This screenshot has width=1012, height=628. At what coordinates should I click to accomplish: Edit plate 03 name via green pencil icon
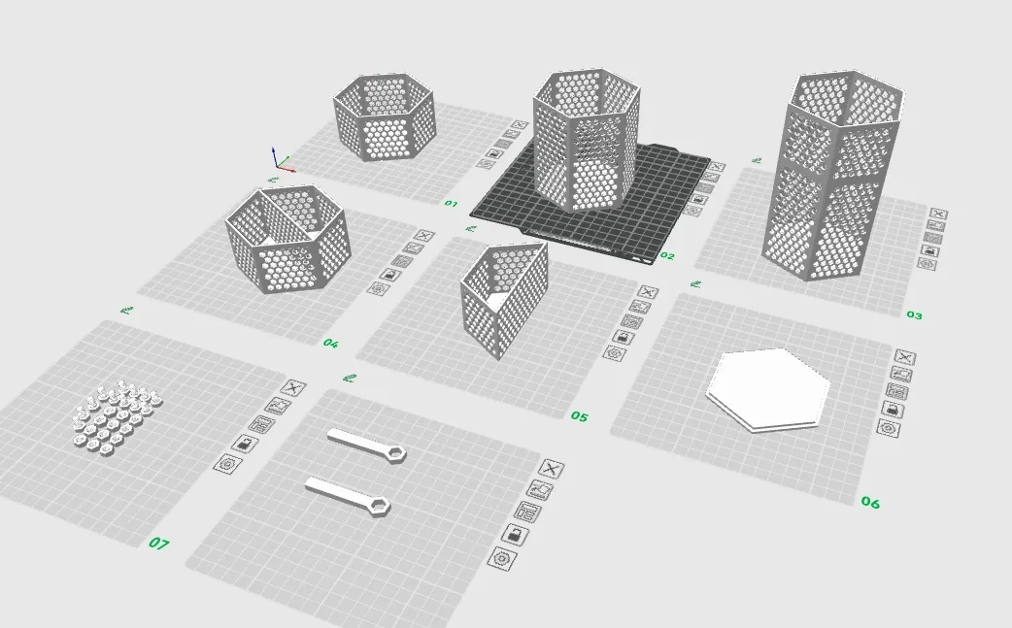[x=757, y=160]
